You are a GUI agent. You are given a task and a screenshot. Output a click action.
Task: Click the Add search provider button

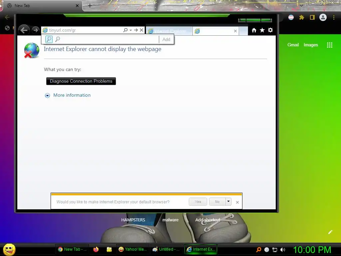(x=166, y=39)
